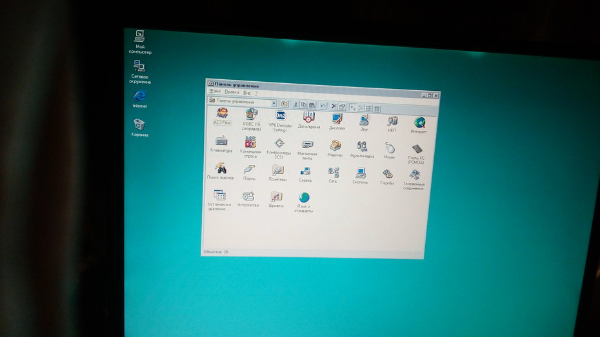Open VP6 Decoder Settings icon
Screen dimensions: 600x337
tap(280, 120)
